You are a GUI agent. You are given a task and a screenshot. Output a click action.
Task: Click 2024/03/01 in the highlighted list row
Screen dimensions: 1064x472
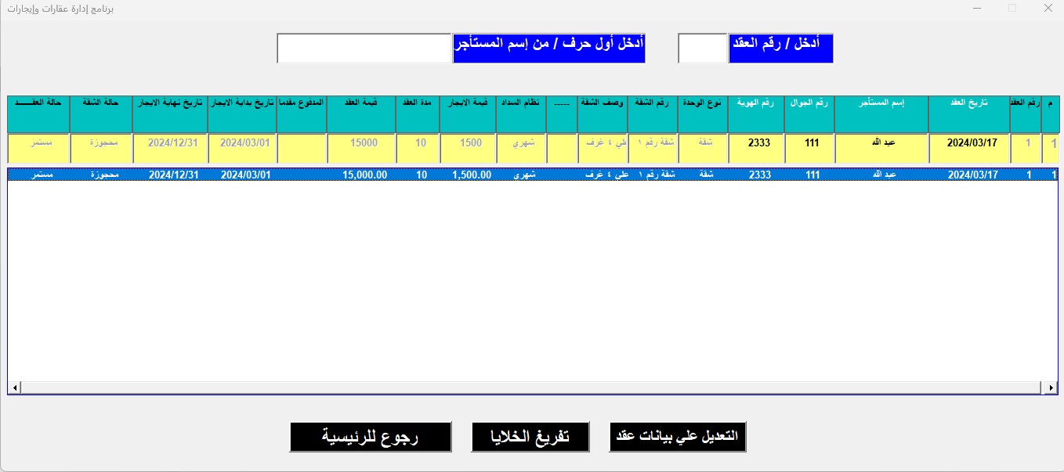click(x=245, y=175)
